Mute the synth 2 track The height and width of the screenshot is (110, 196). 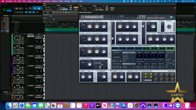click(22, 48)
